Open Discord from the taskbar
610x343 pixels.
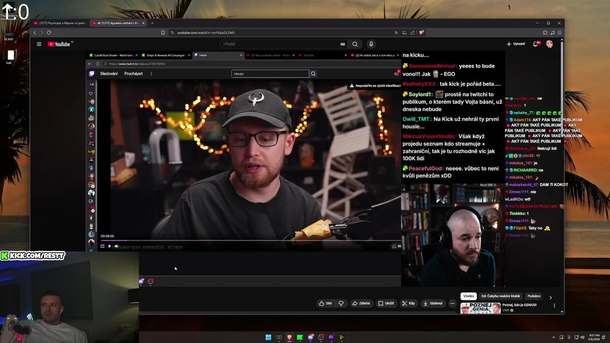tap(310, 337)
